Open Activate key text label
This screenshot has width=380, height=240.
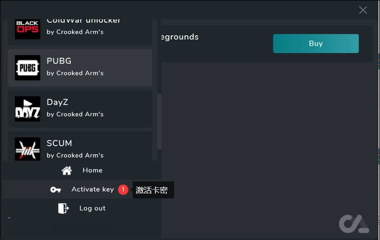(93, 190)
